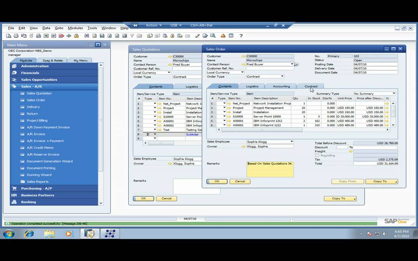This screenshot has height=261, width=418.
Task: Open the Local Currency dropdown in Sales Quotation
Action: click(x=169, y=73)
